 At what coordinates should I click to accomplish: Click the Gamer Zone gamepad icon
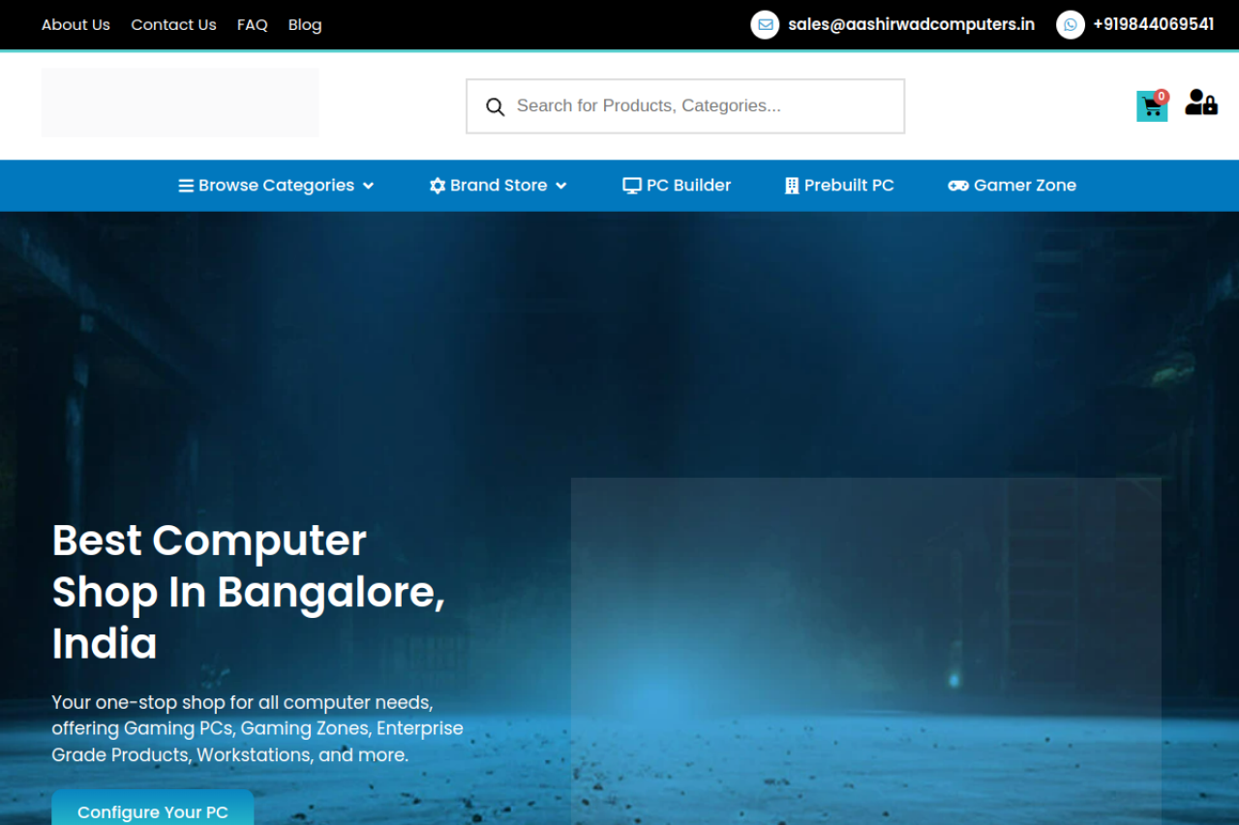click(958, 186)
